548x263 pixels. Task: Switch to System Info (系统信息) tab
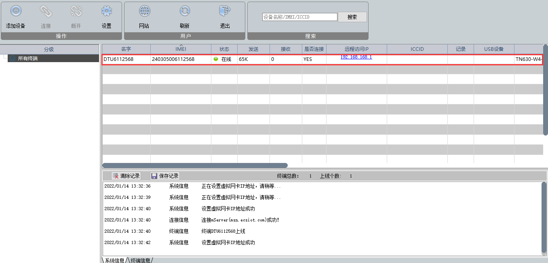(114, 260)
